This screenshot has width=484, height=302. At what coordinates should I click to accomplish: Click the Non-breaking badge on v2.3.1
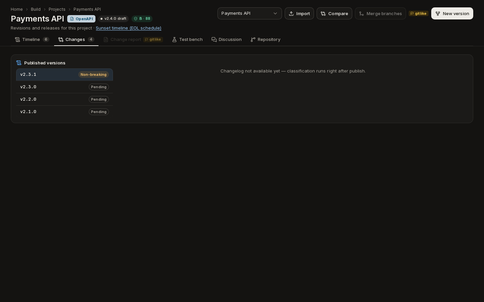[93, 74]
